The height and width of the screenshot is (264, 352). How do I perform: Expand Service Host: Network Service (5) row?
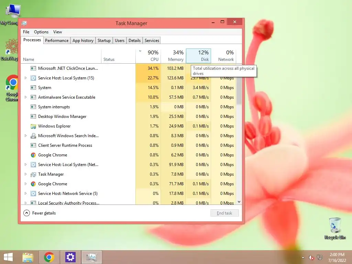tap(25, 194)
